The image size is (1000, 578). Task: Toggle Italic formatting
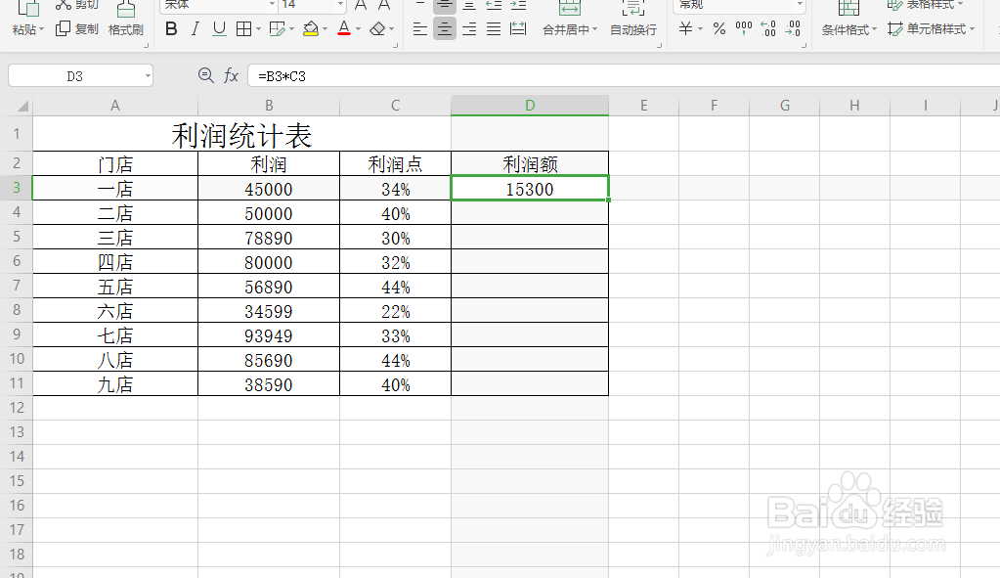(x=196, y=28)
